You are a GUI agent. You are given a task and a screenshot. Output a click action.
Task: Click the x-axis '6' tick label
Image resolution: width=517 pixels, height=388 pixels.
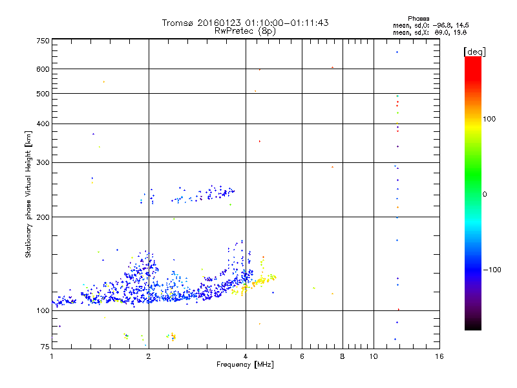point(302,356)
